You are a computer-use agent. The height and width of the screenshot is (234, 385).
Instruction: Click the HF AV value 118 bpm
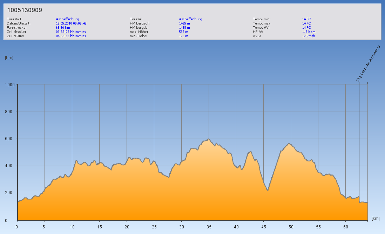pos(309,32)
